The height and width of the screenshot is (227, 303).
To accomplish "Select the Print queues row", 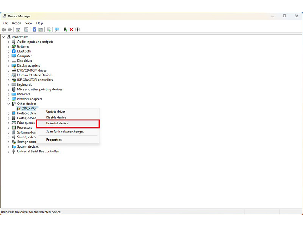I will coord(26,123).
